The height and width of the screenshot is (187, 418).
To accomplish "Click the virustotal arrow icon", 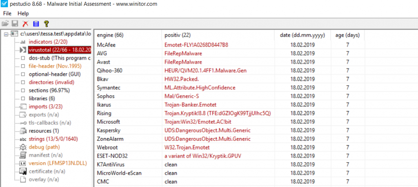I will [x=23, y=50].
